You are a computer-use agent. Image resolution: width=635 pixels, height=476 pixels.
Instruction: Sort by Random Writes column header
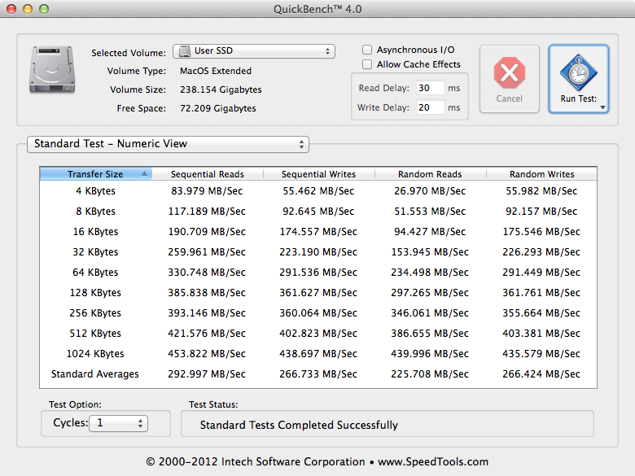point(542,174)
